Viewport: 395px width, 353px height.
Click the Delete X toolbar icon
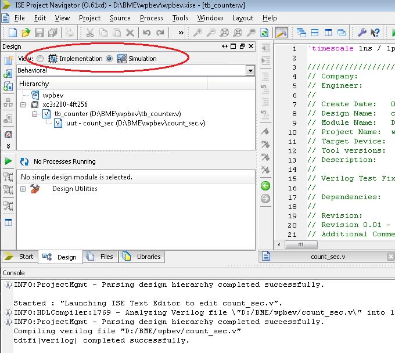point(130,33)
